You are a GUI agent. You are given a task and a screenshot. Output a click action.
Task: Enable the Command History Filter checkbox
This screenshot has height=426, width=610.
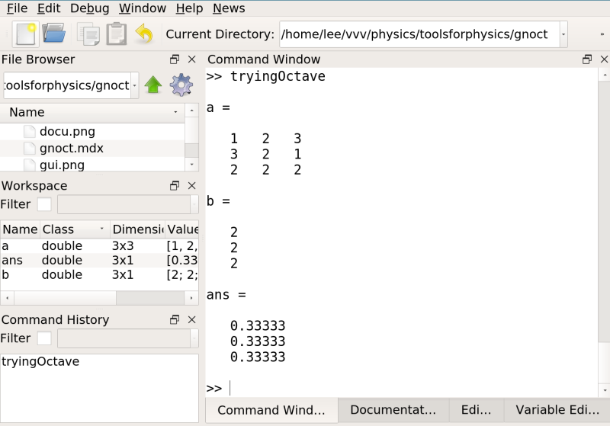pyautogui.click(x=44, y=338)
